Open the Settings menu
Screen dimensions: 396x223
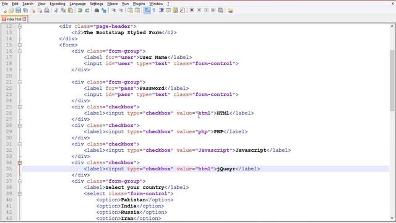point(97,4)
